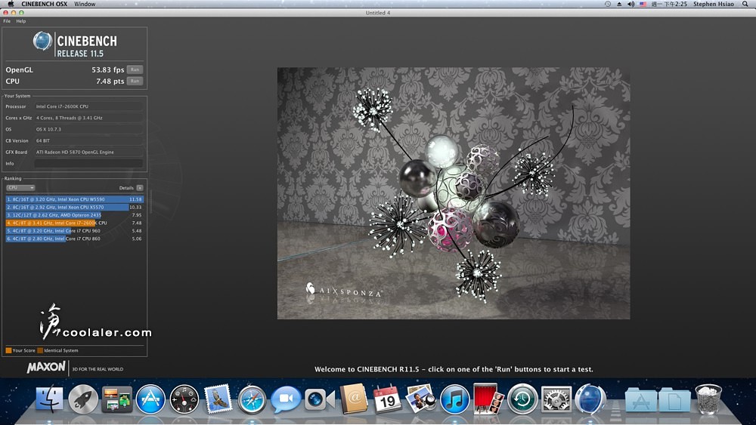Open iChat speech bubble icon
Screen dimensions: 756x425
pyautogui.click(x=286, y=399)
